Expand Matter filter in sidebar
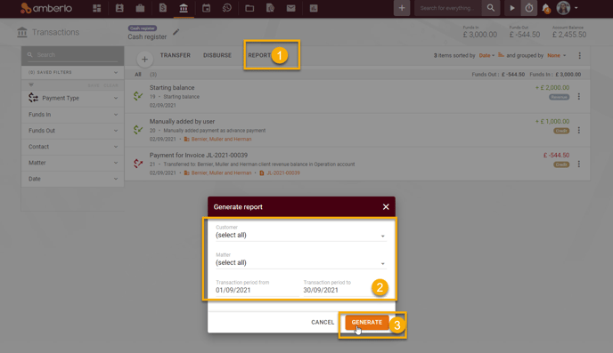Screen dimensions: 613x353 click(73, 163)
